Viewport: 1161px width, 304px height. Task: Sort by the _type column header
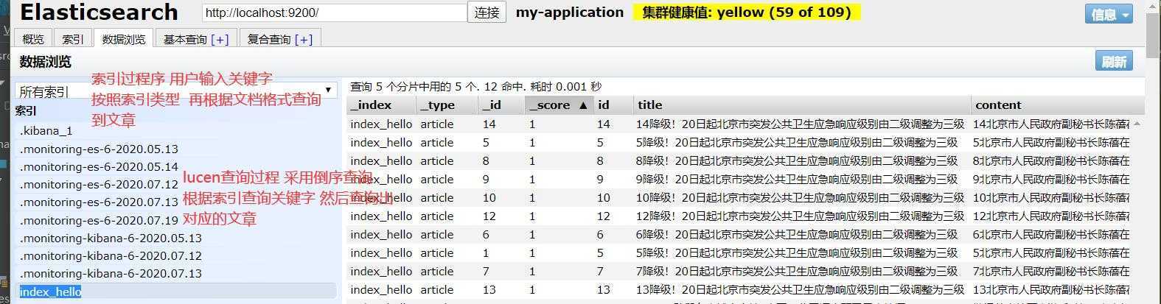point(447,105)
